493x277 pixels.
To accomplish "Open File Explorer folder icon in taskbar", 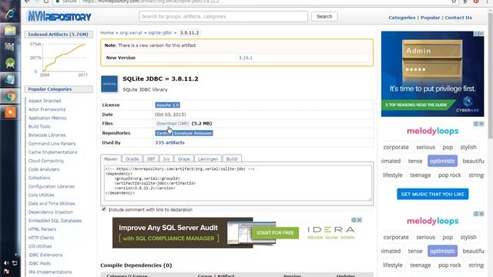I will click(x=10, y=31).
